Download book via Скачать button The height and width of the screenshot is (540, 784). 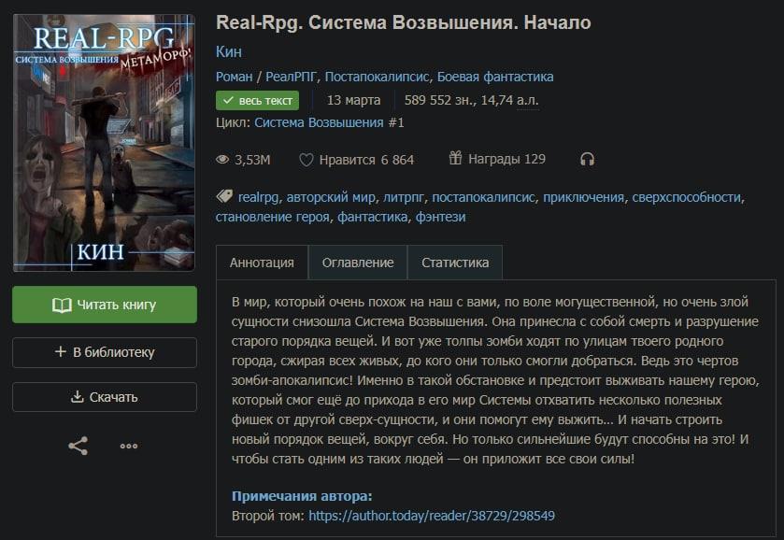click(105, 397)
